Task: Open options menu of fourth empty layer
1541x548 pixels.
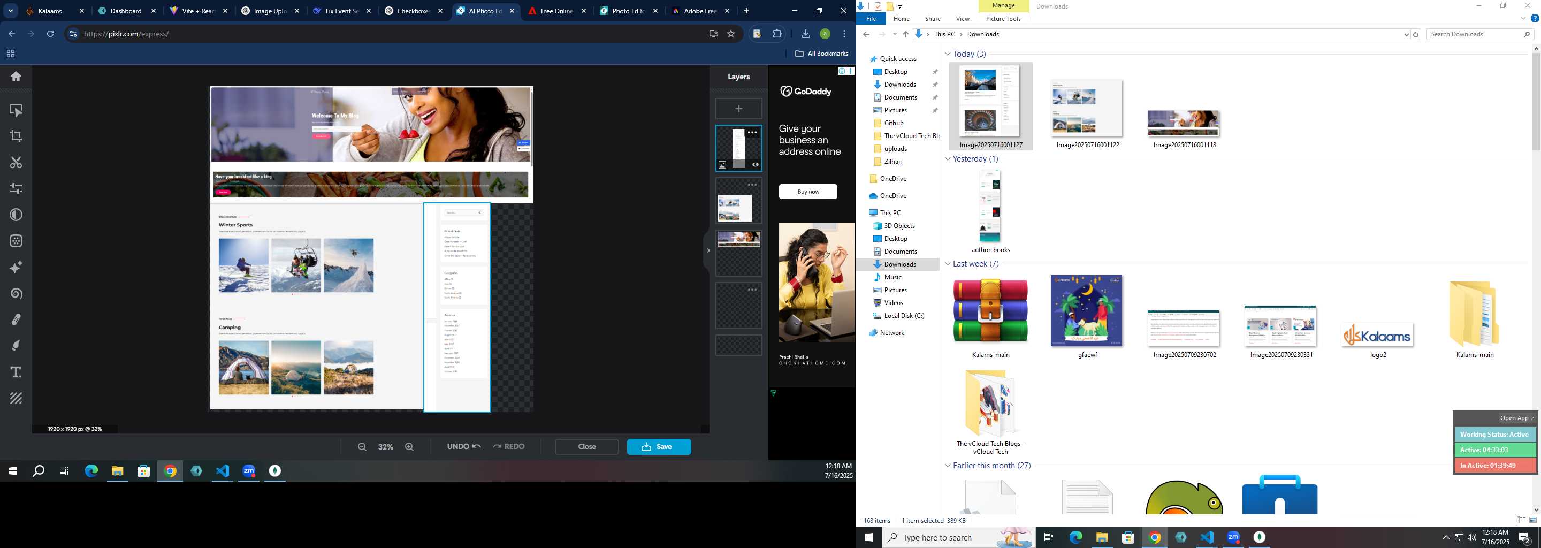Action: click(752, 290)
